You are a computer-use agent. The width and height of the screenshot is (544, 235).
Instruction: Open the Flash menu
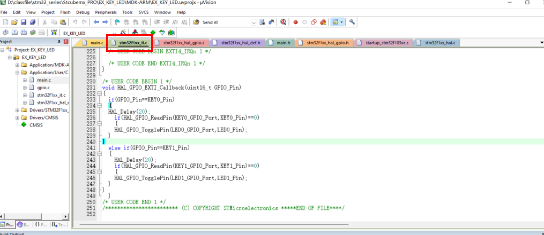(65, 12)
